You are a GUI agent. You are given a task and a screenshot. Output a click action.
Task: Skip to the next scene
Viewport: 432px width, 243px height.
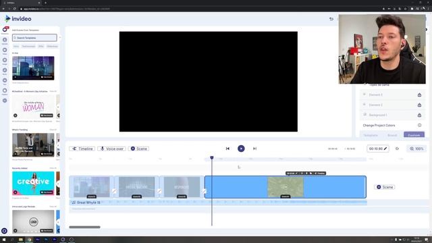[254, 148]
